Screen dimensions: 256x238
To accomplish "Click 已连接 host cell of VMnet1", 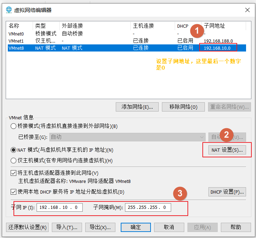I will (x=141, y=41).
